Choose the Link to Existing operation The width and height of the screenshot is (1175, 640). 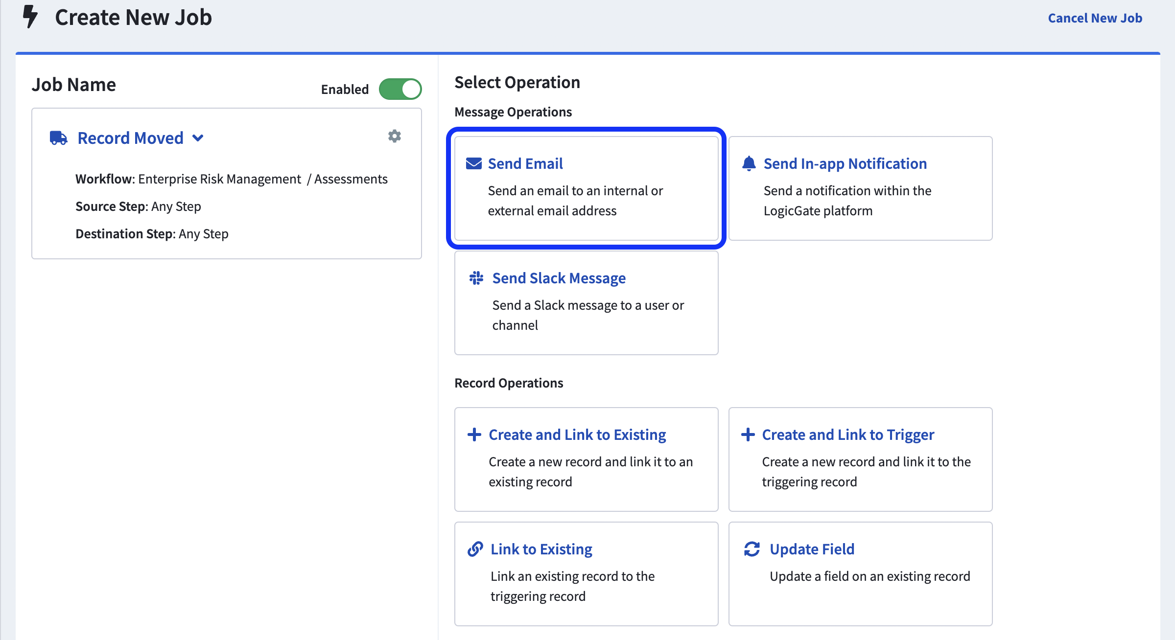click(541, 549)
